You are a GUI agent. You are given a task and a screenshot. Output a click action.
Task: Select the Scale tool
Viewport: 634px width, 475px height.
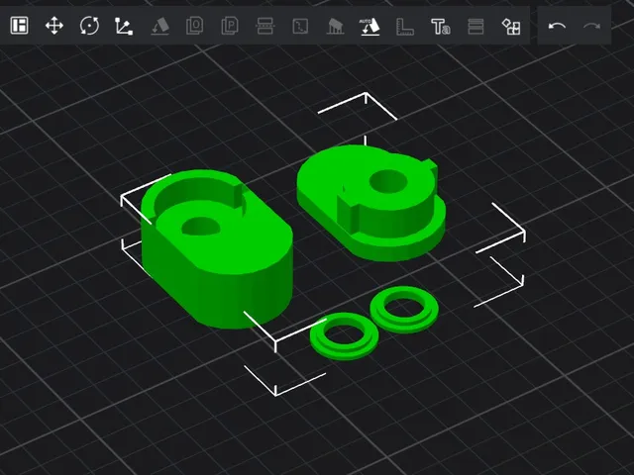pos(124,27)
